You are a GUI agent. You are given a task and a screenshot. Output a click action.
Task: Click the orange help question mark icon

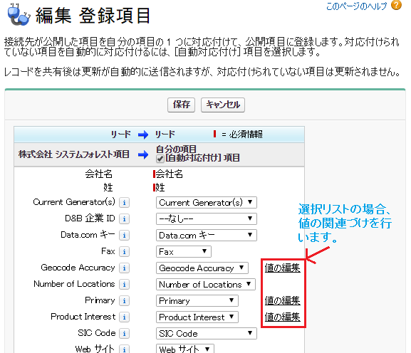point(396,5)
